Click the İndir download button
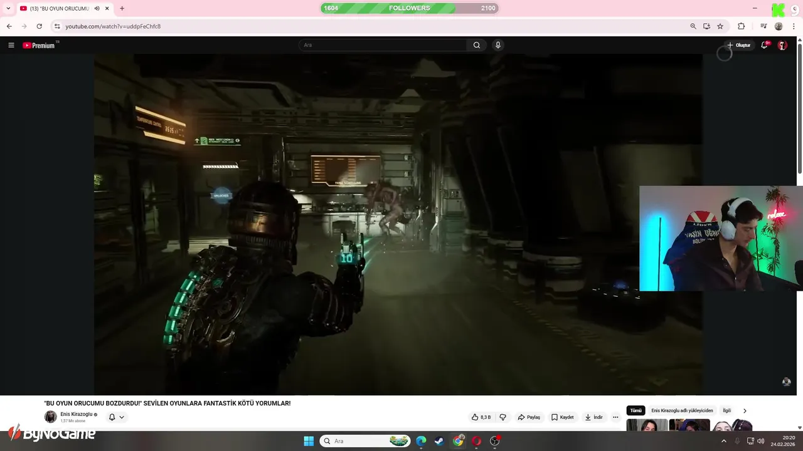Image resolution: width=803 pixels, height=451 pixels. 593,417
